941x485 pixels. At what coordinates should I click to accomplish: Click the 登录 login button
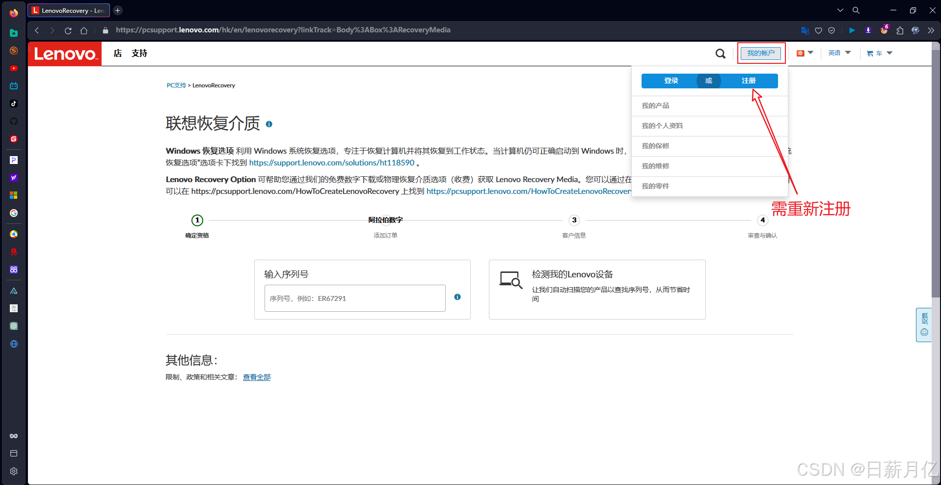click(x=671, y=81)
